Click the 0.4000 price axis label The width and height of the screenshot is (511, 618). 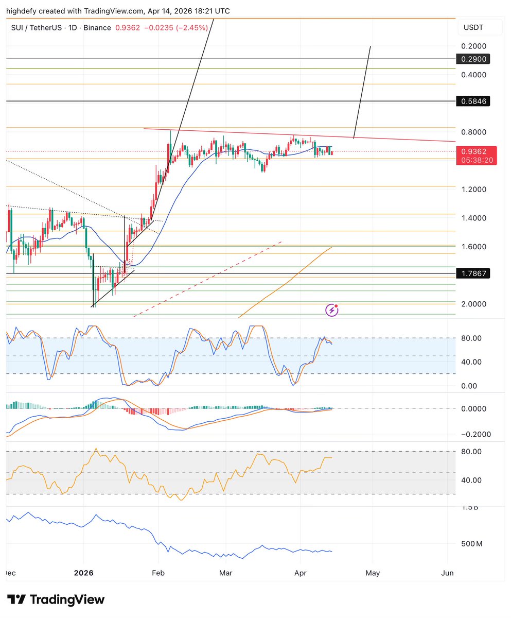pyautogui.click(x=473, y=74)
